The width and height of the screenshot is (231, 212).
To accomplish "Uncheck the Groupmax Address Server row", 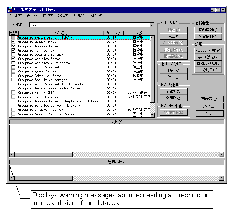I will coord(13,46).
